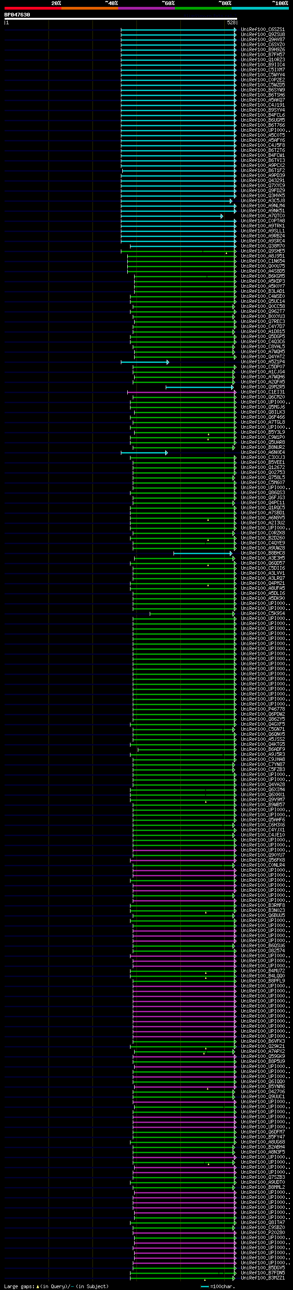Open hit UniRef100_Q43291

(262, 180)
